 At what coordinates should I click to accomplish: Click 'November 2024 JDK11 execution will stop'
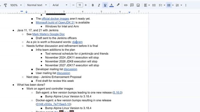[72, 58]
